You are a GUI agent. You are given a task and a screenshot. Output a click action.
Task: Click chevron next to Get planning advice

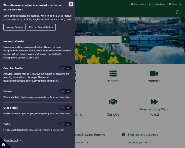(150, 142)
